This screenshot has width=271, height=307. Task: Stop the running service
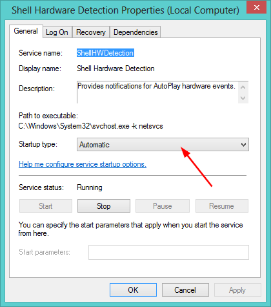104,206
